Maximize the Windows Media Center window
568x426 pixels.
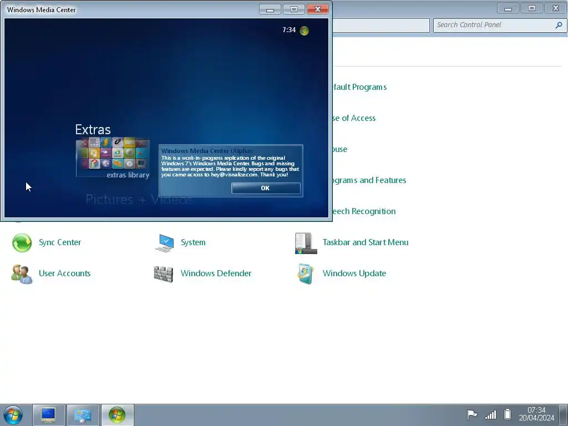[x=294, y=9]
